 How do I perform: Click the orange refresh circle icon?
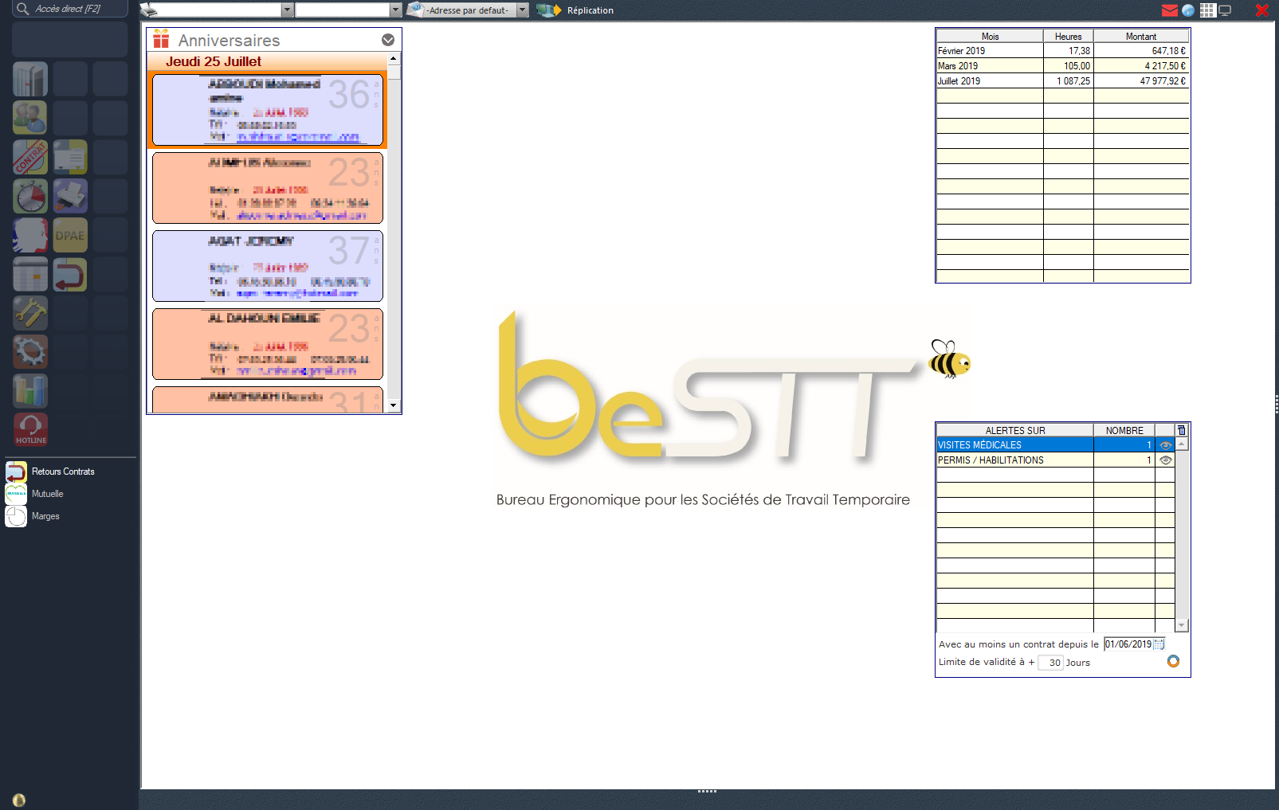tap(1173, 661)
